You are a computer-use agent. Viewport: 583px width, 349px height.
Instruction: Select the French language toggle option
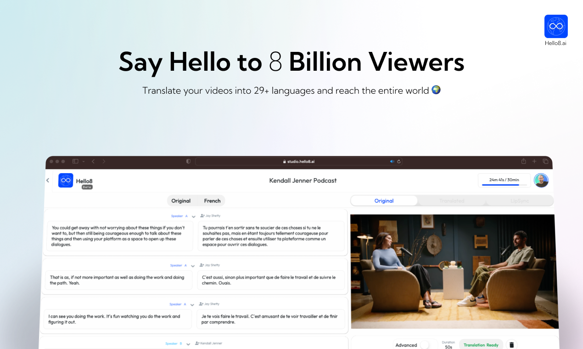212,201
